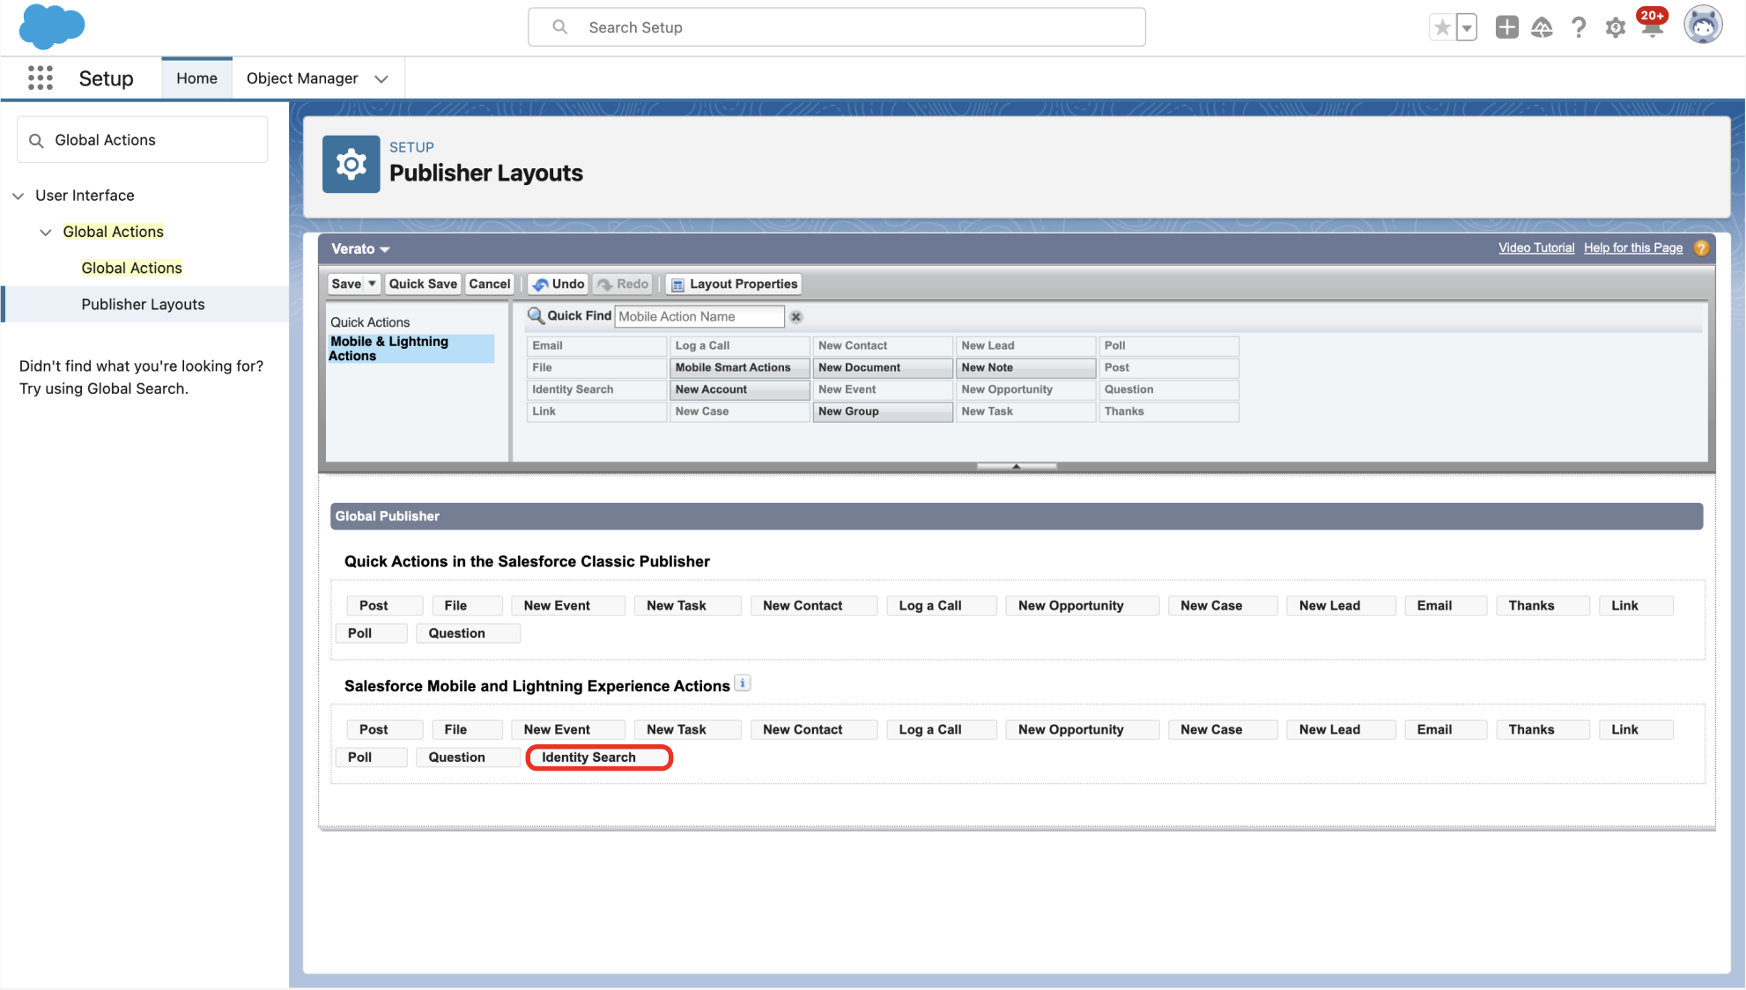Click the Salesforce cloud logo
This screenshot has height=990, width=1746.
52,26
